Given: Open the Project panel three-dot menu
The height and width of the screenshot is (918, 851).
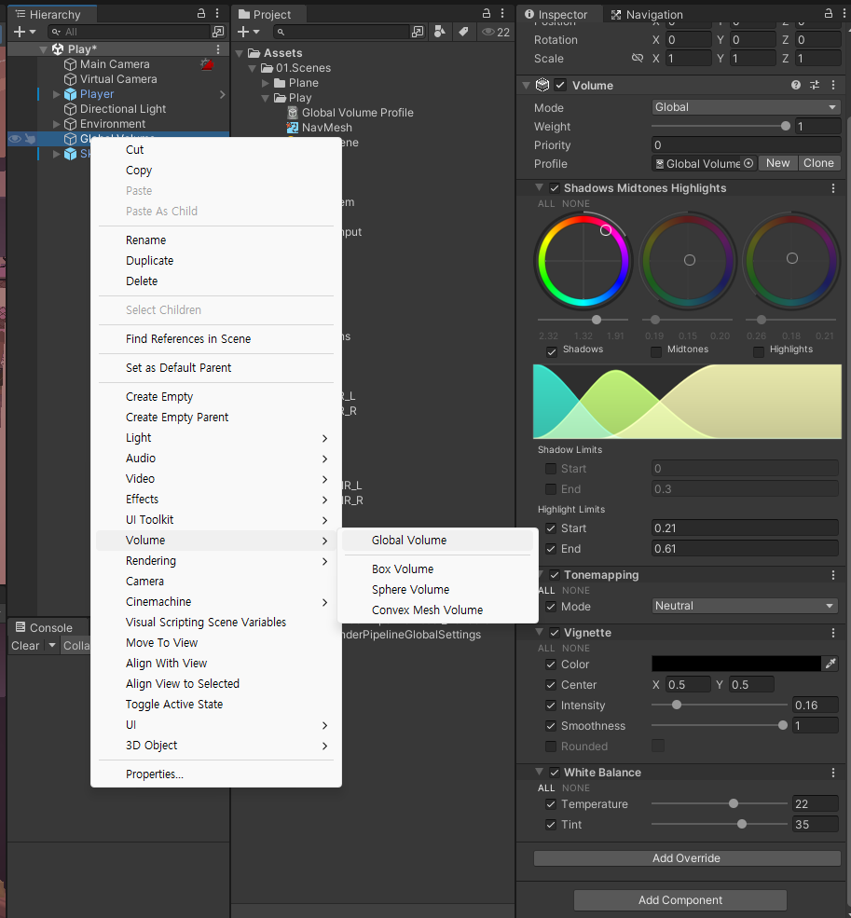Looking at the screenshot, I should pos(502,13).
